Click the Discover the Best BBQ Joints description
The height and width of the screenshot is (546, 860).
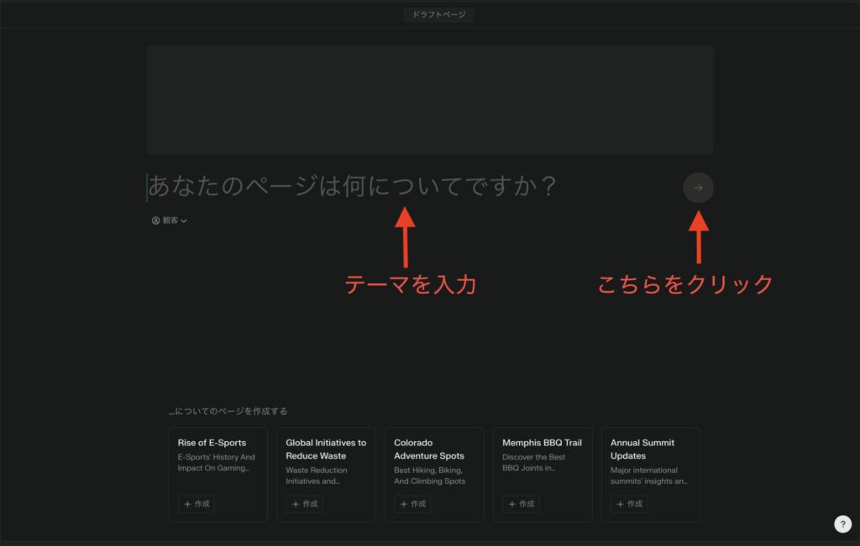tap(534, 463)
